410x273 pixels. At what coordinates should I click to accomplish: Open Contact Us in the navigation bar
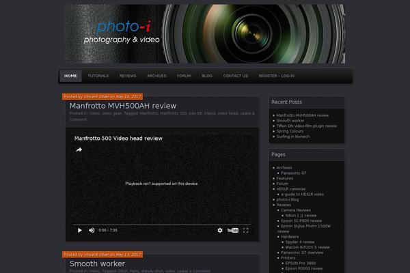point(235,76)
